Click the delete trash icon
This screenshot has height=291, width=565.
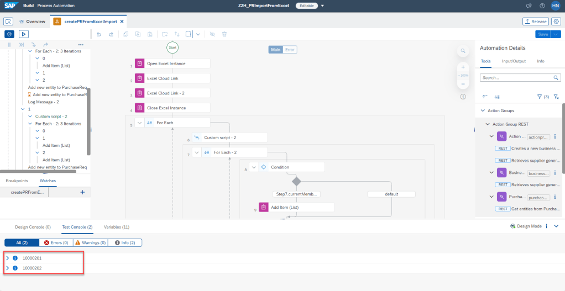[x=224, y=34]
